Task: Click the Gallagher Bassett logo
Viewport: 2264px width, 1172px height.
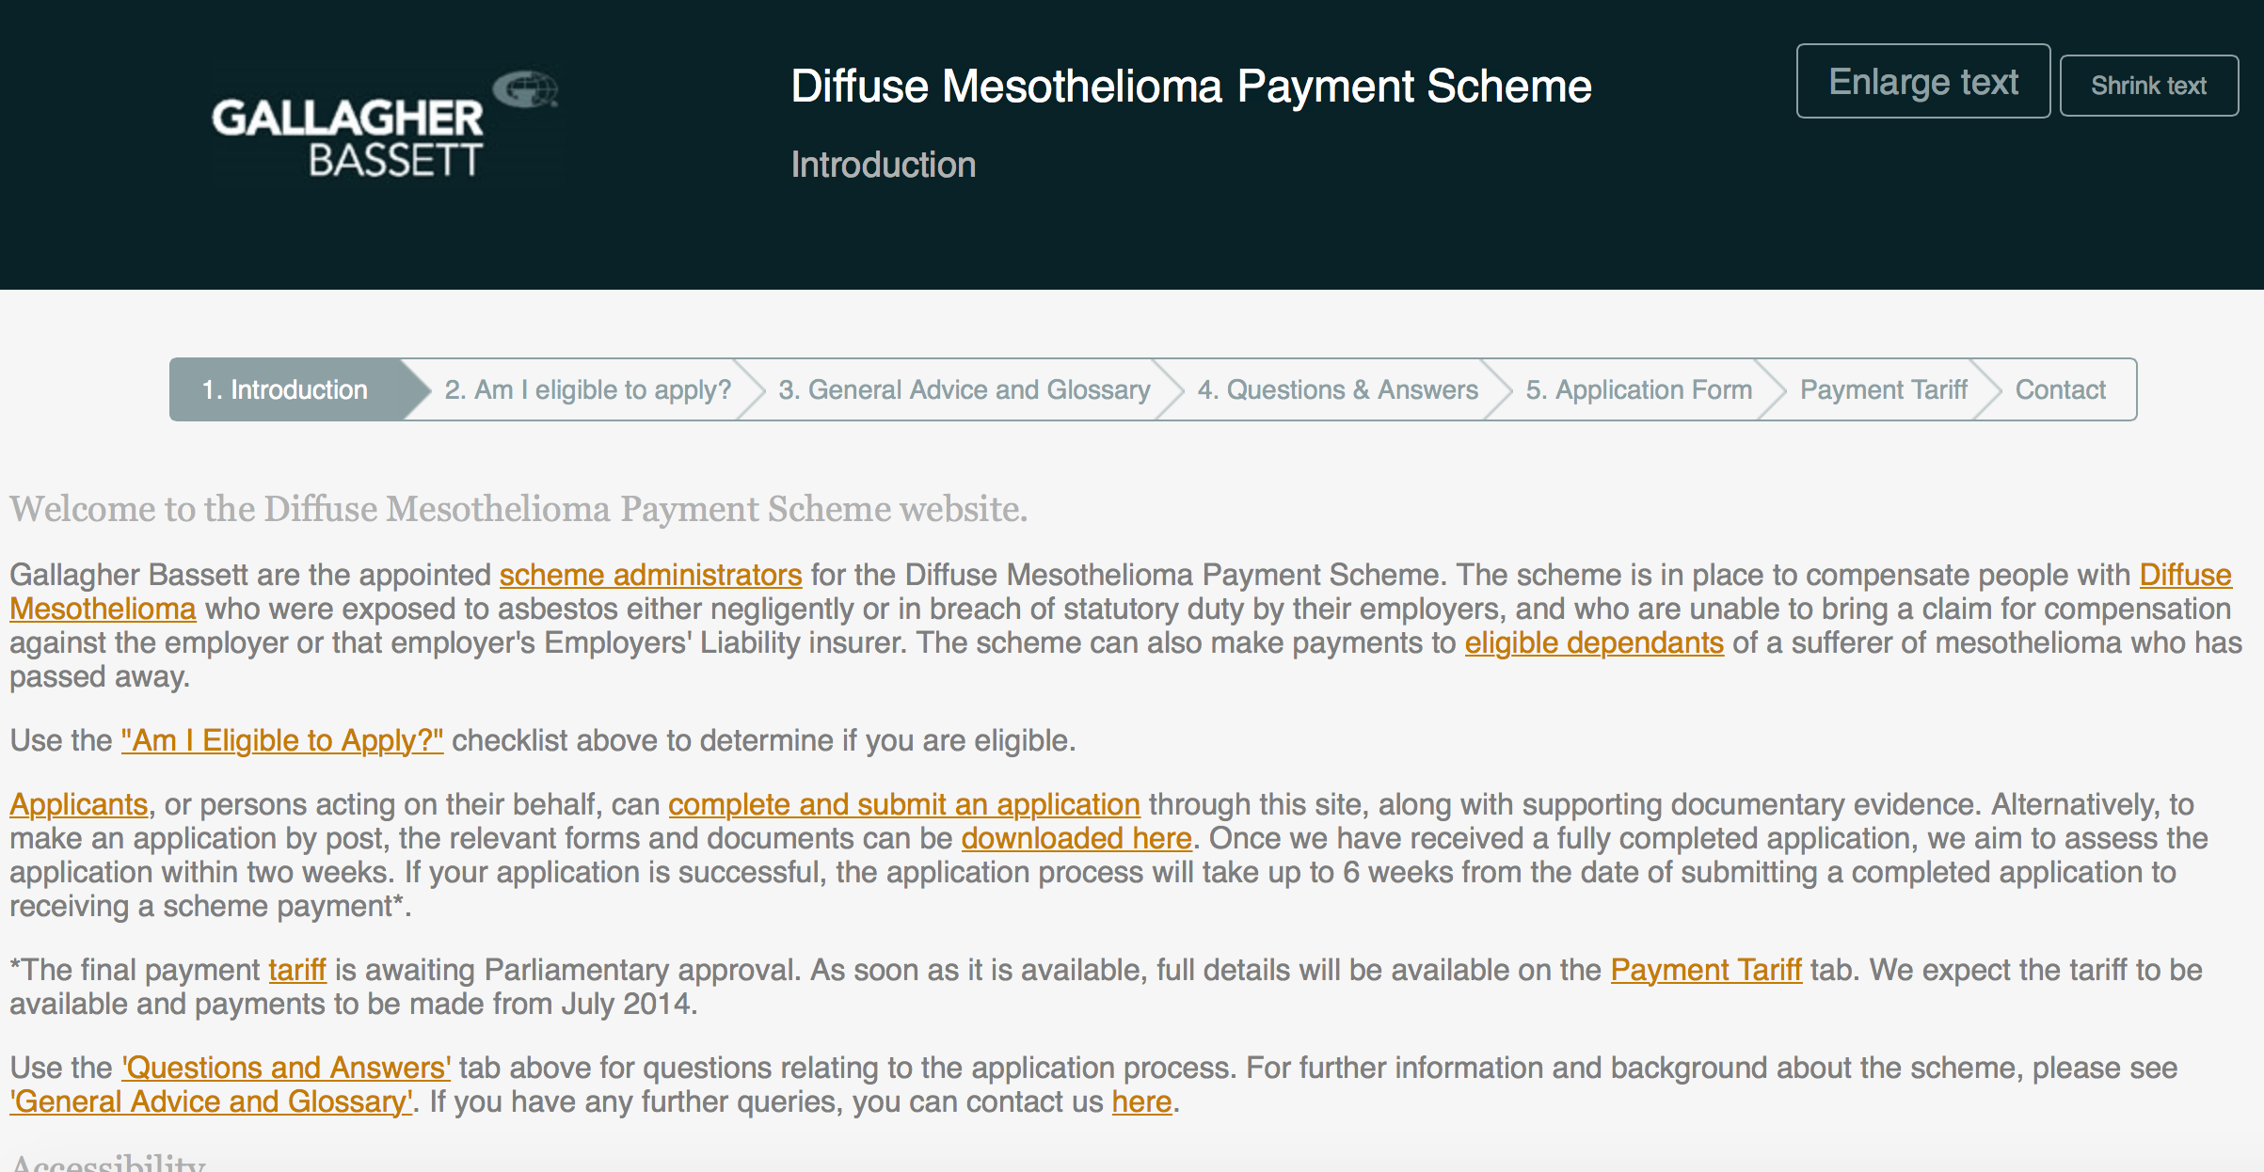Action: coord(386,123)
